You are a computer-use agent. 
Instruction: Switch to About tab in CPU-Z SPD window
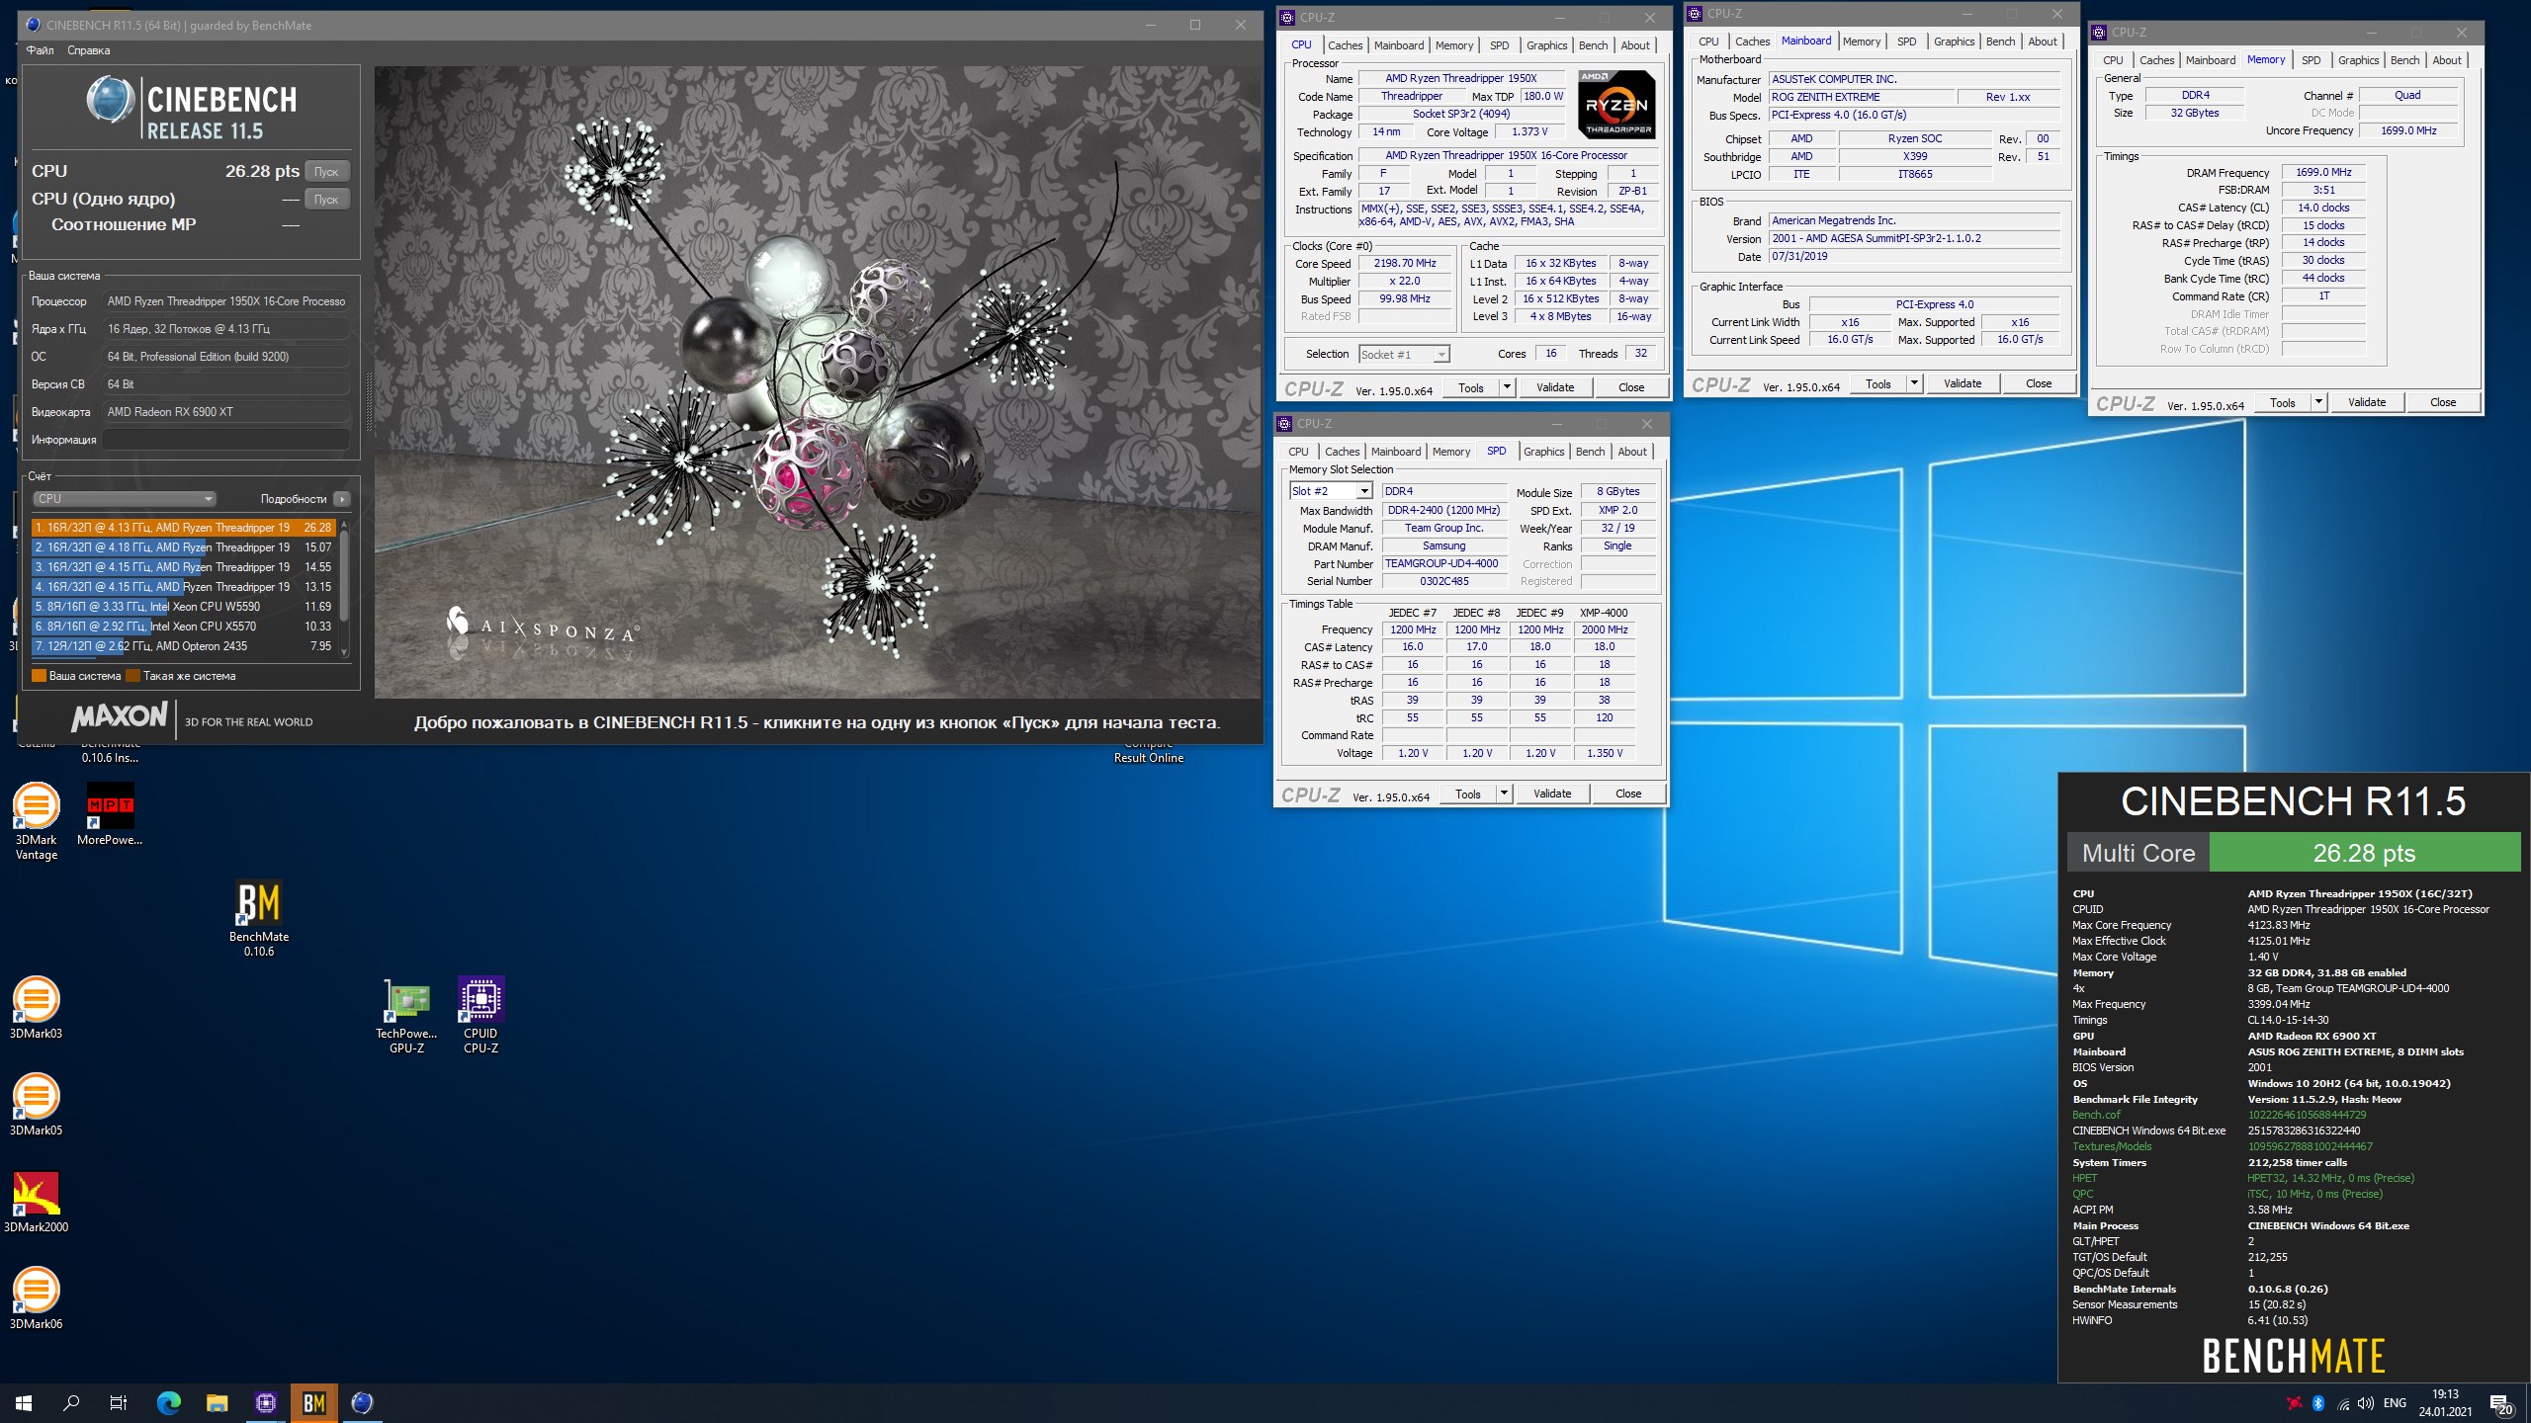(1632, 452)
